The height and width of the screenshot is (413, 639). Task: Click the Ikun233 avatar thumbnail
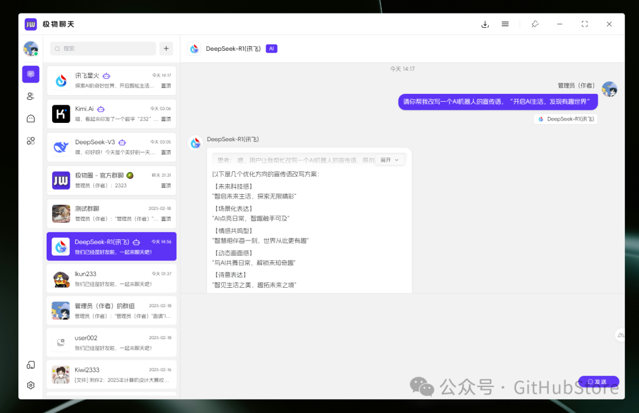click(x=61, y=279)
